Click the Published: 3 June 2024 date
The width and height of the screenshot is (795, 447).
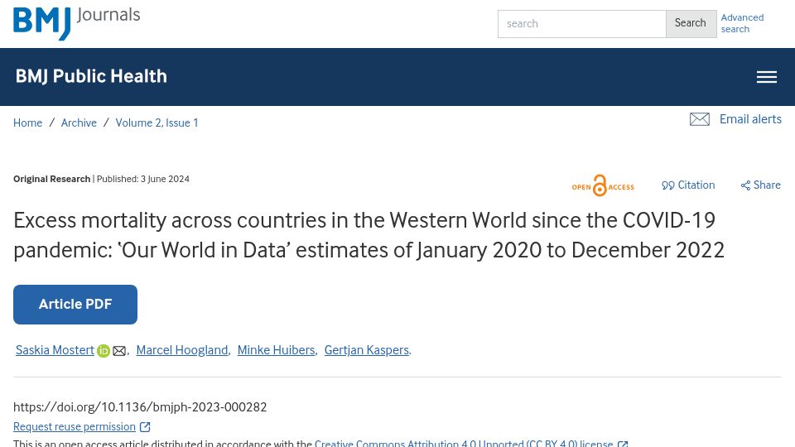[143, 179]
